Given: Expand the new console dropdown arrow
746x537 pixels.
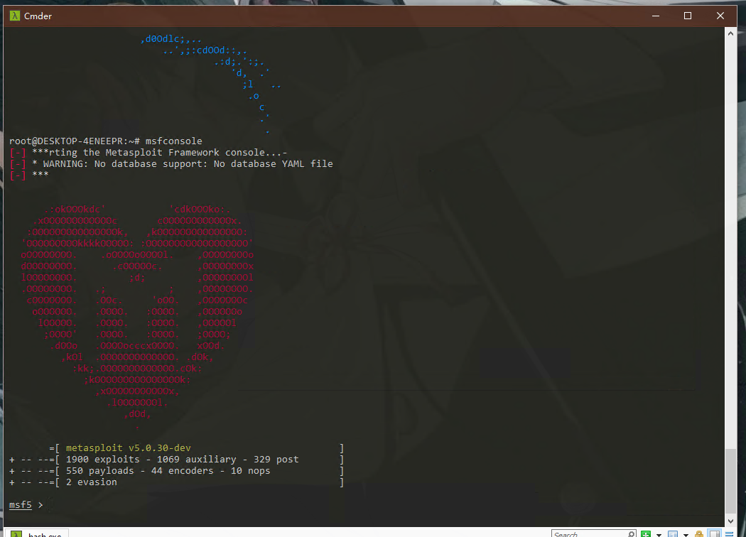Looking at the screenshot, I should pyautogui.click(x=659, y=535).
